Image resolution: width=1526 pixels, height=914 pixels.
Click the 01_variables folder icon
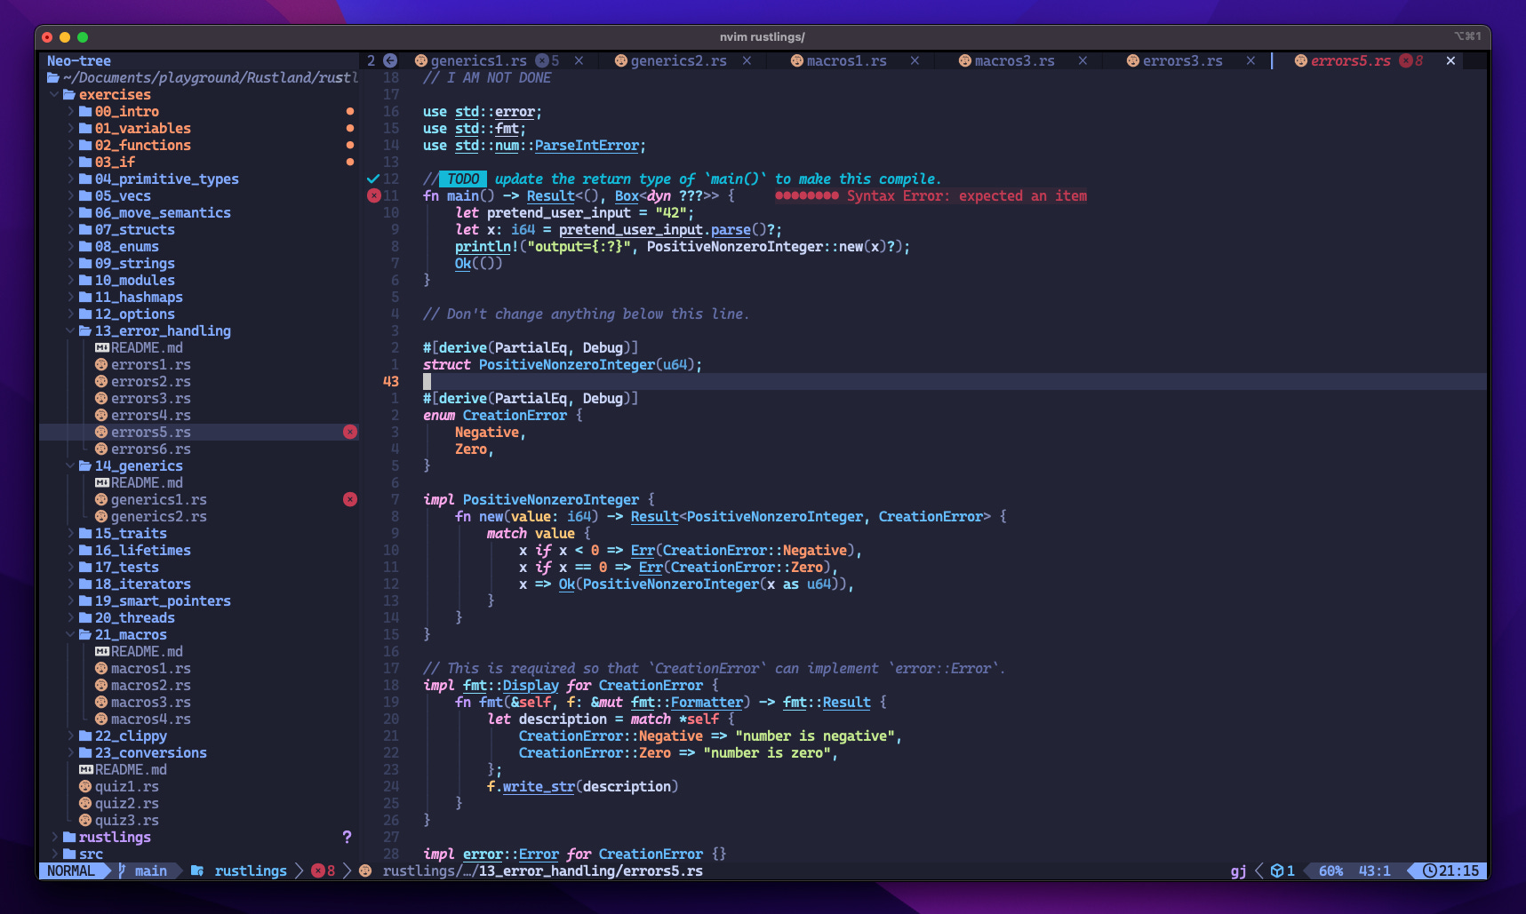click(85, 128)
